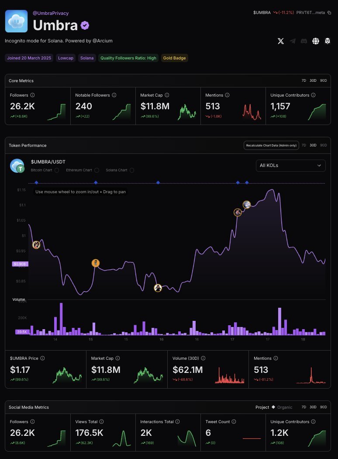Click the Joined 20 March 2025 tag
Screen dimensions: 338x459
(29, 58)
